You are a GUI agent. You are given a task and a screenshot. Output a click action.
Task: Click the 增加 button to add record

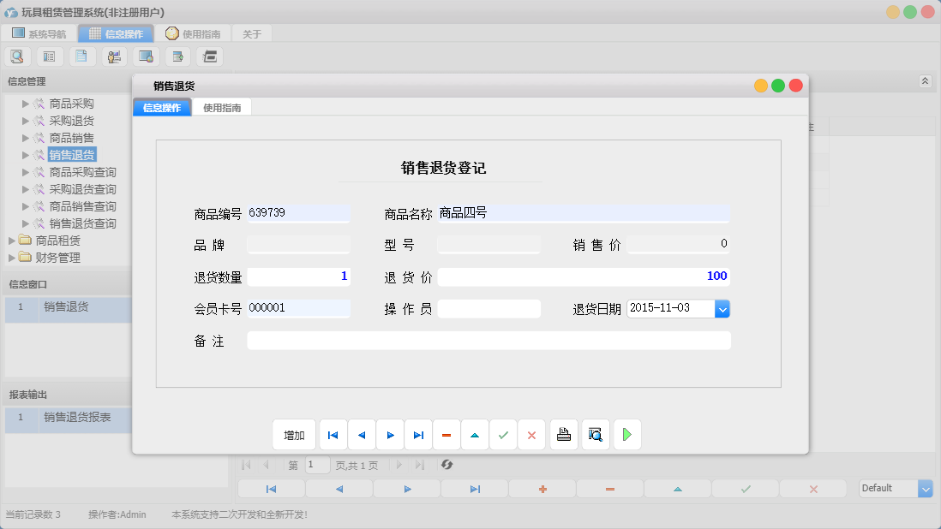(x=294, y=434)
